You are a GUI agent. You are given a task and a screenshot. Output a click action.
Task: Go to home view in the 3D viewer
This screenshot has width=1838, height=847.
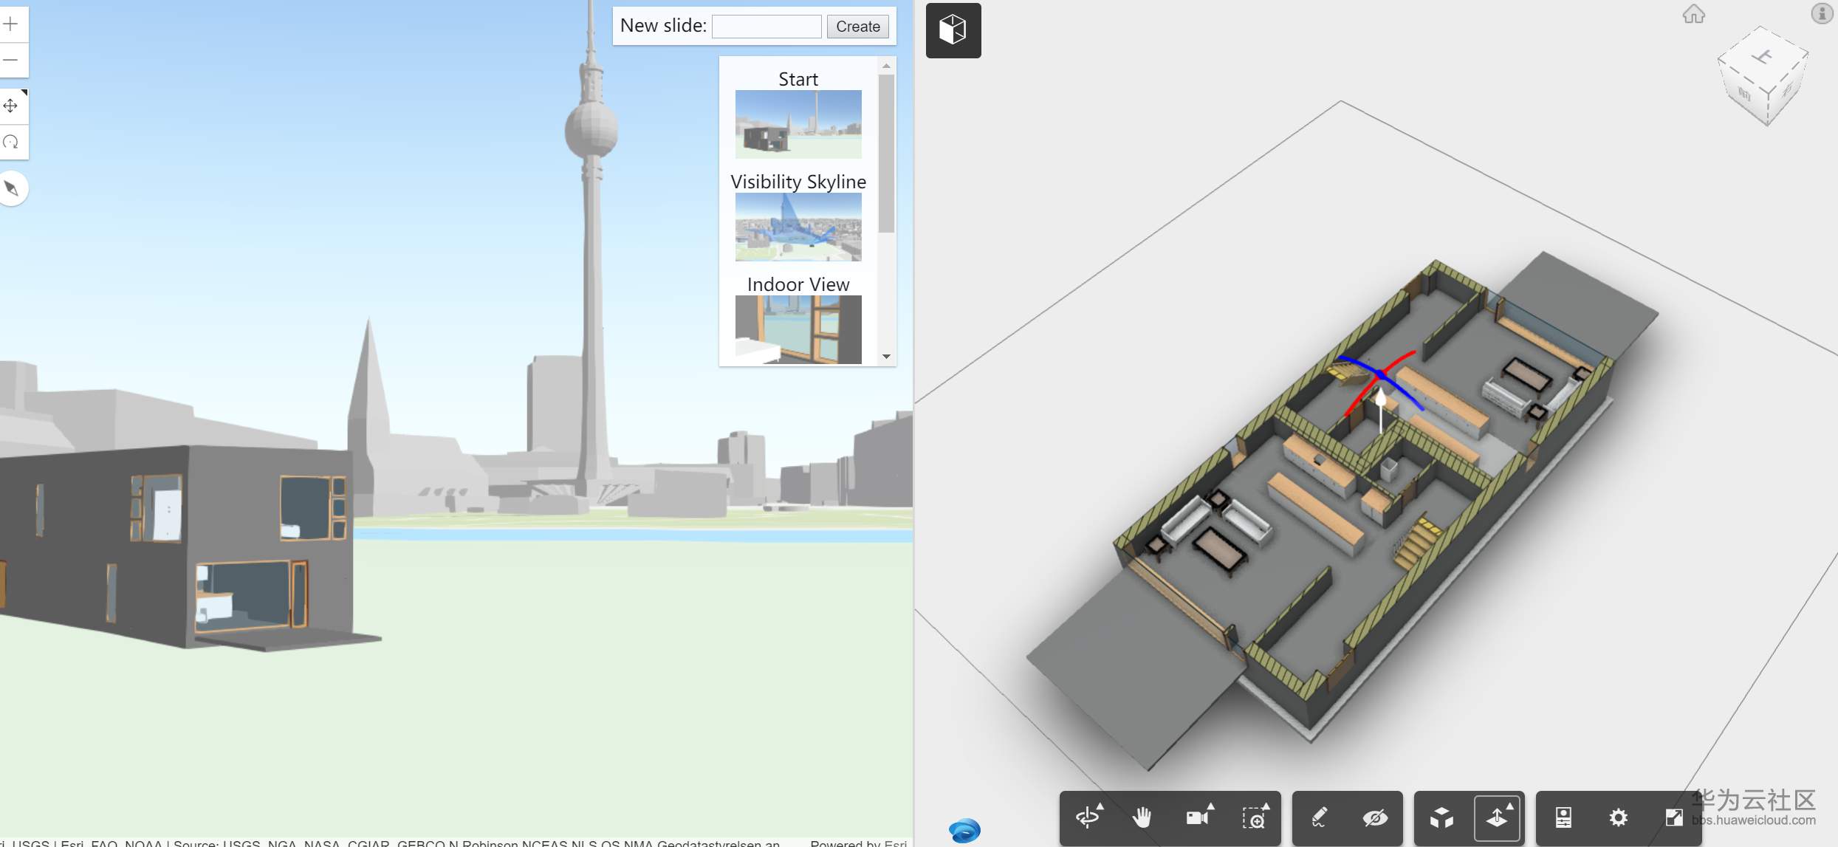1694,14
